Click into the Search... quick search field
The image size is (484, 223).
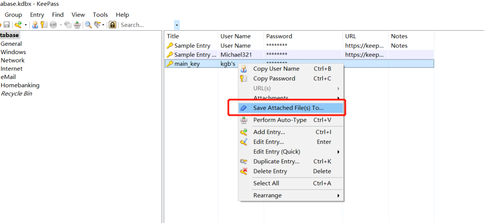[147, 25]
